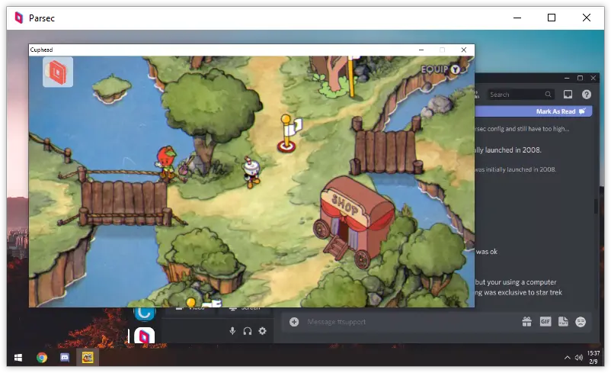Open Chrome from the taskbar

click(x=42, y=357)
